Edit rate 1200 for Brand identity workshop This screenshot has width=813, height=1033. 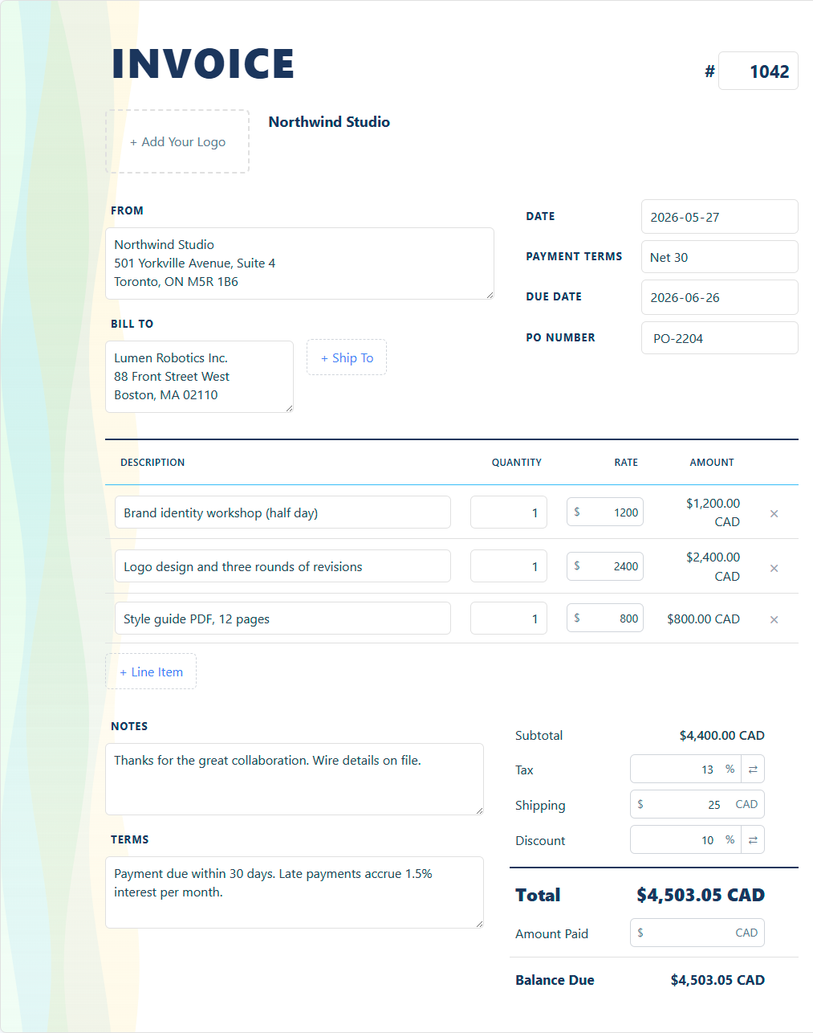coord(605,512)
